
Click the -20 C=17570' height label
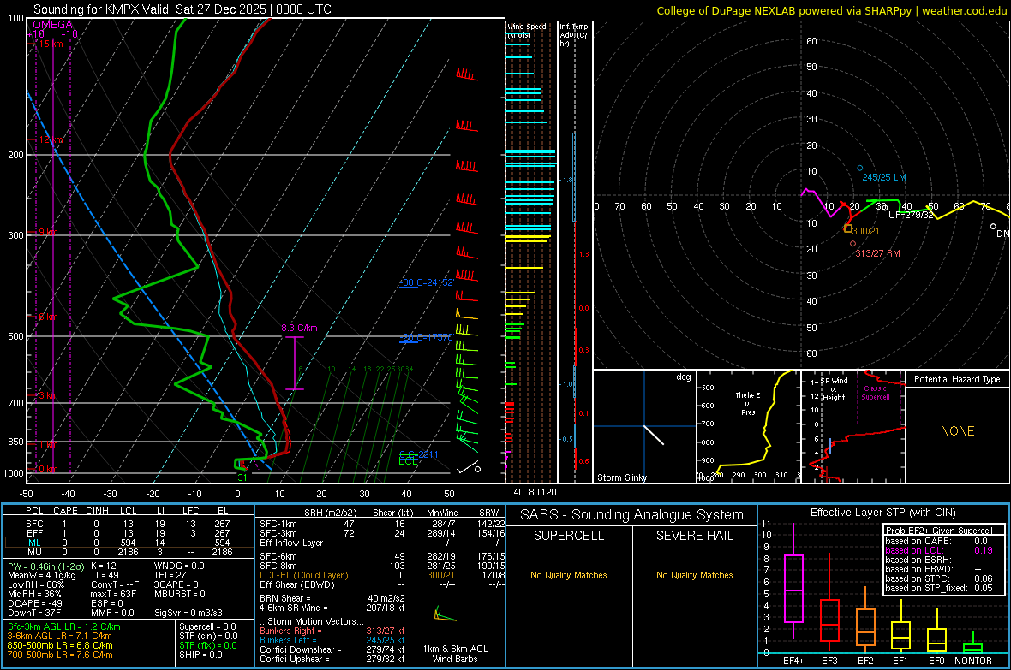[x=428, y=337]
